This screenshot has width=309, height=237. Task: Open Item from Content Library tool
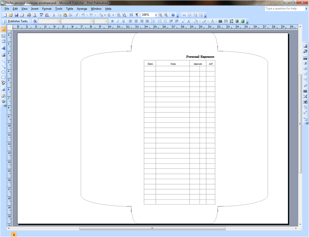tap(3, 102)
